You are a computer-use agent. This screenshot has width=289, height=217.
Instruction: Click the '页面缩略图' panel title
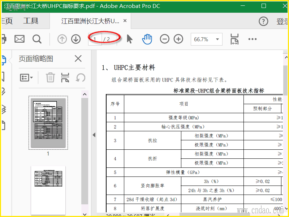click(x=36, y=59)
